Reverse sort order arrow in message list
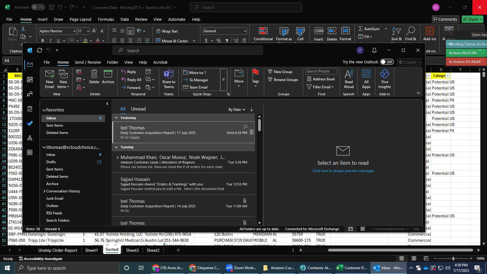487x274 pixels. click(252, 110)
